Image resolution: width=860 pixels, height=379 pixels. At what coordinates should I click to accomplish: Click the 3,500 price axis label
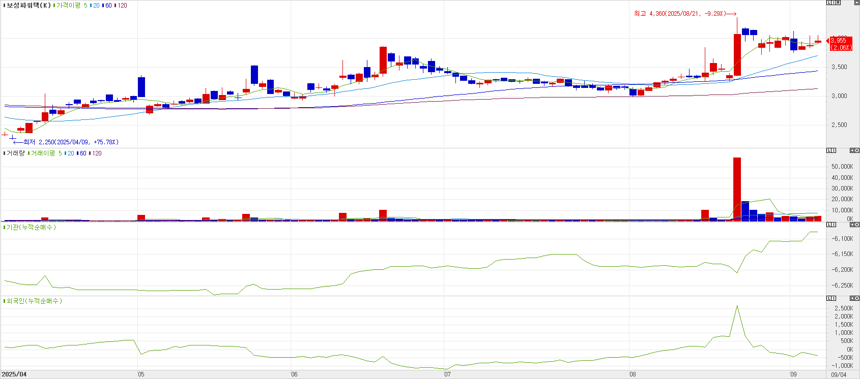point(839,67)
